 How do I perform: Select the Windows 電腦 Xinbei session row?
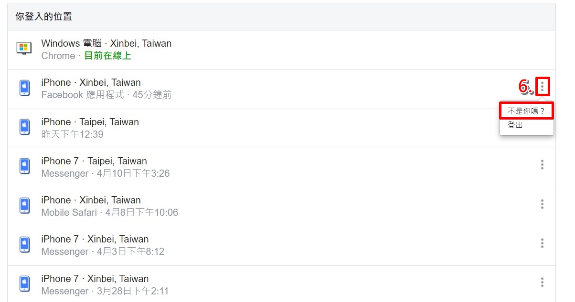coord(281,50)
